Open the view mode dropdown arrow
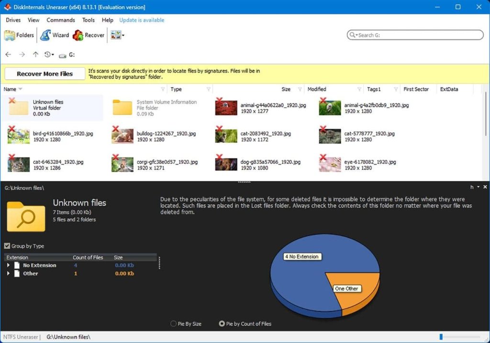This screenshot has width=490, height=343. tap(123, 35)
